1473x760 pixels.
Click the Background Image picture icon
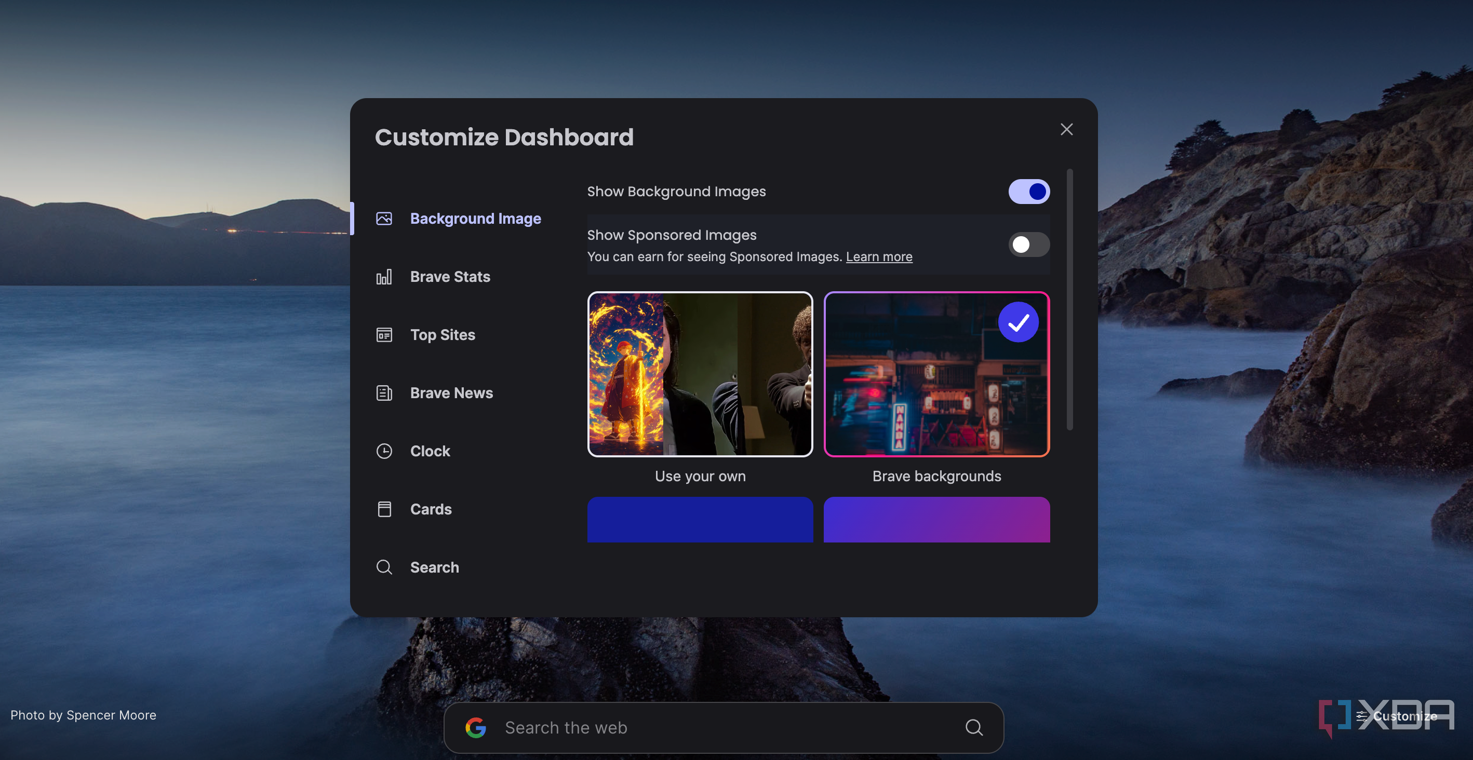pyautogui.click(x=384, y=219)
